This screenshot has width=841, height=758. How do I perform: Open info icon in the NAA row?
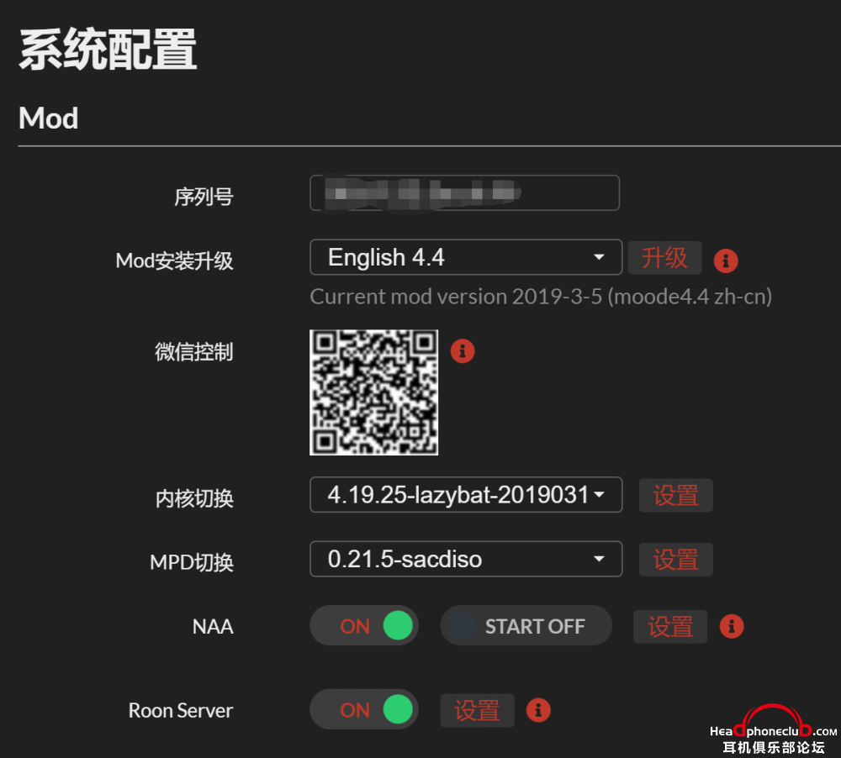tap(732, 626)
